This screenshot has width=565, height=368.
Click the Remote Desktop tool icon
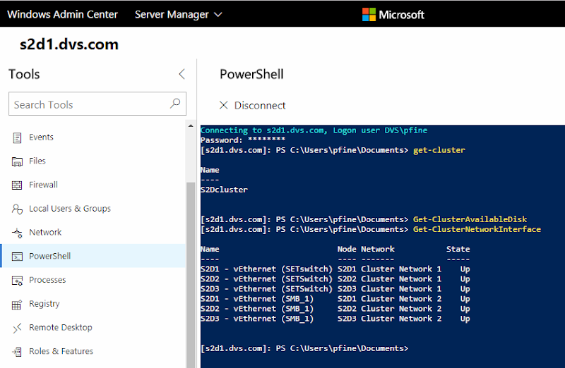point(17,328)
